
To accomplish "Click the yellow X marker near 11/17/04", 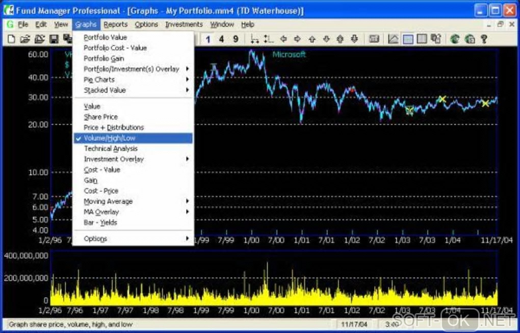I will 485,104.
